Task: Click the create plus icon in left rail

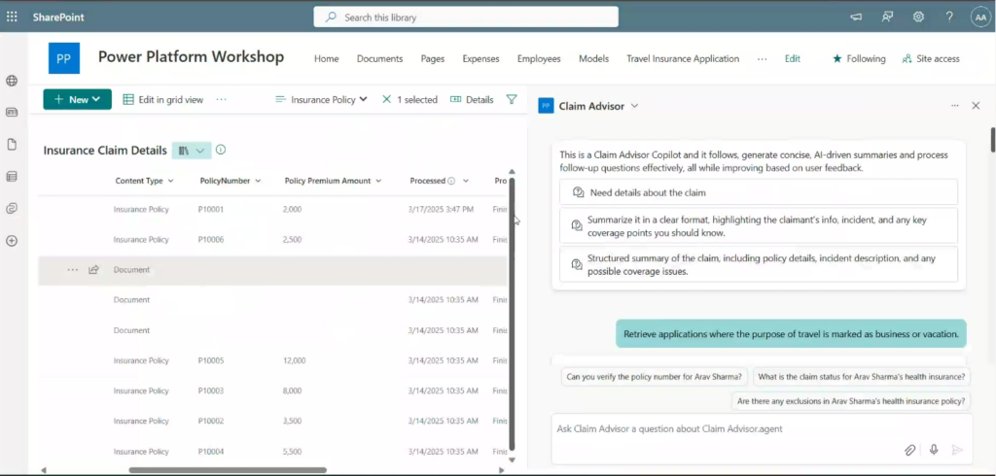Action: [12, 241]
